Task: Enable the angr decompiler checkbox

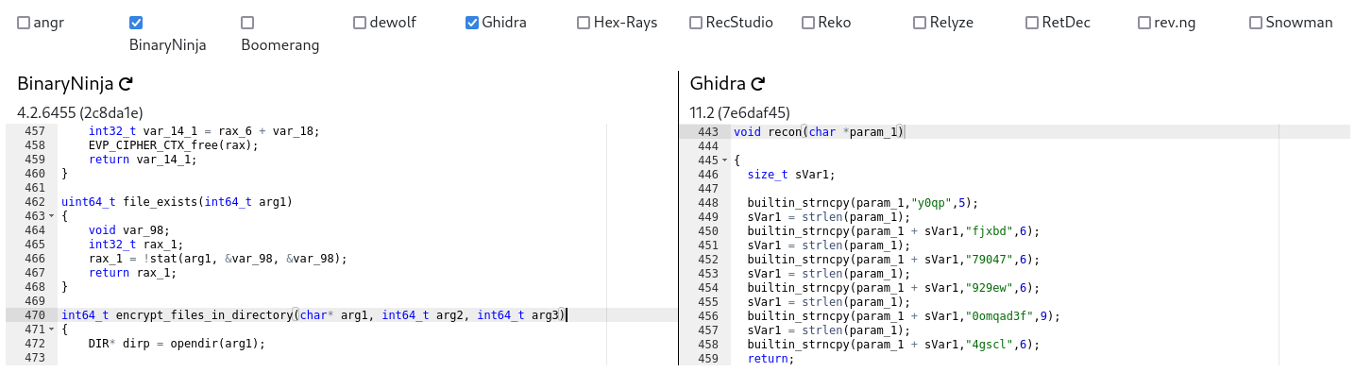Action: (24, 23)
